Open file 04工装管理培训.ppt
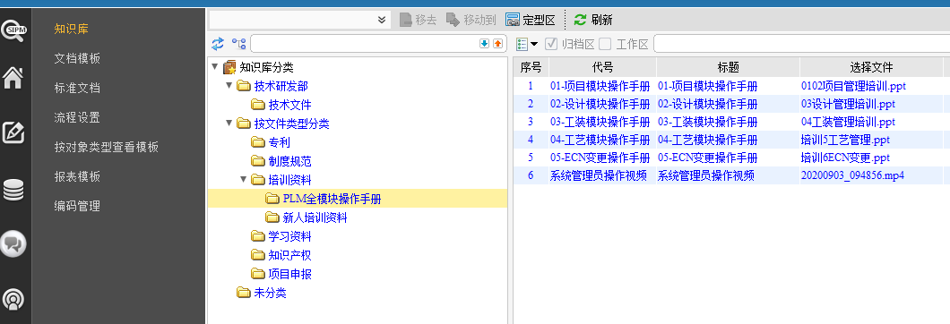The width and height of the screenshot is (950, 324). [x=848, y=122]
